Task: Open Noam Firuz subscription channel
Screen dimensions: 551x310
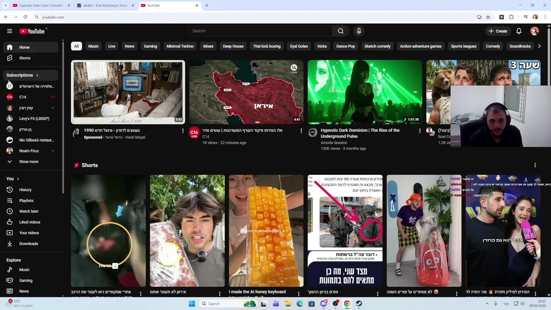Action: [31, 151]
